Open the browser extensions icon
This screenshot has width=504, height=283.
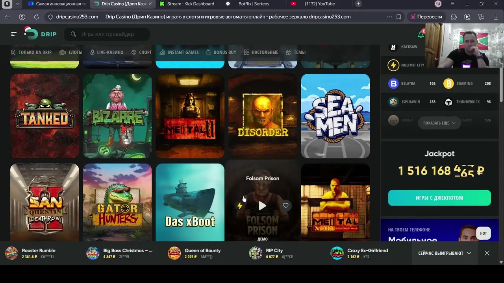click(x=454, y=17)
